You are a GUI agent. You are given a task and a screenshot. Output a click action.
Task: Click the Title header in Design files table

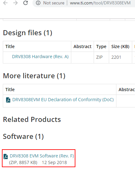10,47
